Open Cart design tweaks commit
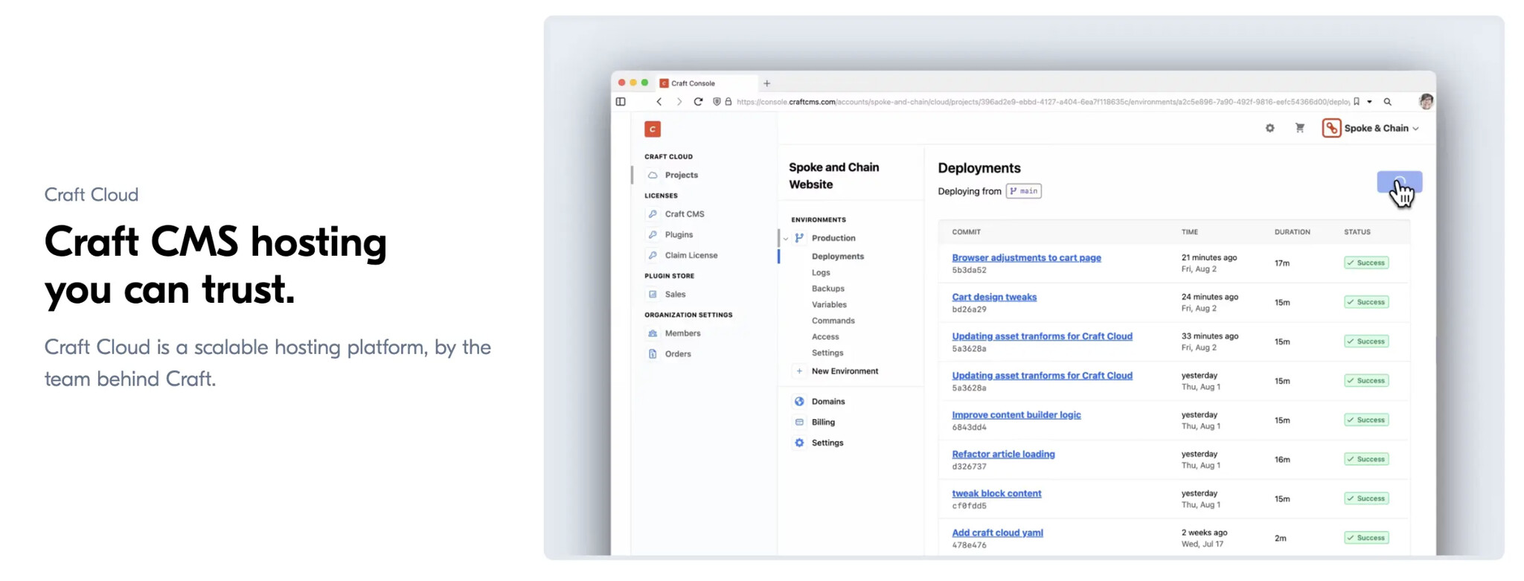 pos(994,298)
